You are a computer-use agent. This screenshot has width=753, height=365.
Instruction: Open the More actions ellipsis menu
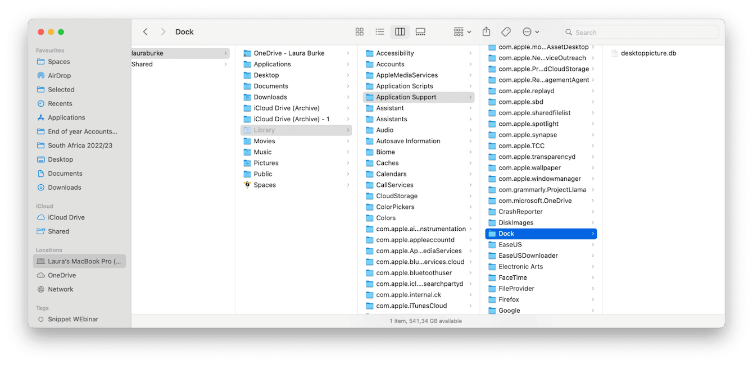click(530, 32)
